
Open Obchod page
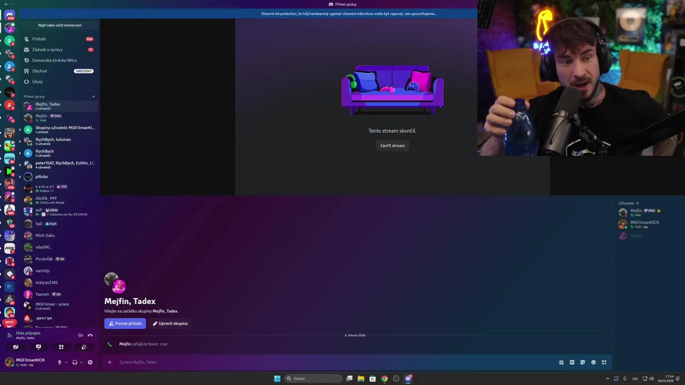click(x=59, y=71)
